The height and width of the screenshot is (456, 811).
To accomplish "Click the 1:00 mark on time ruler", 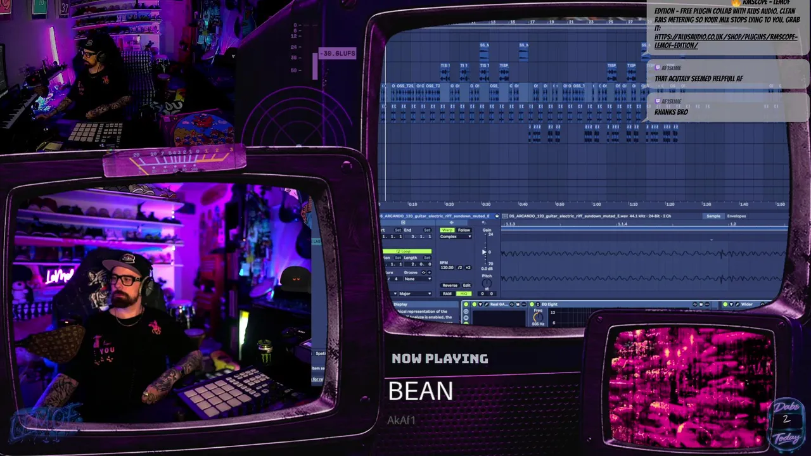I will click(x=596, y=204).
